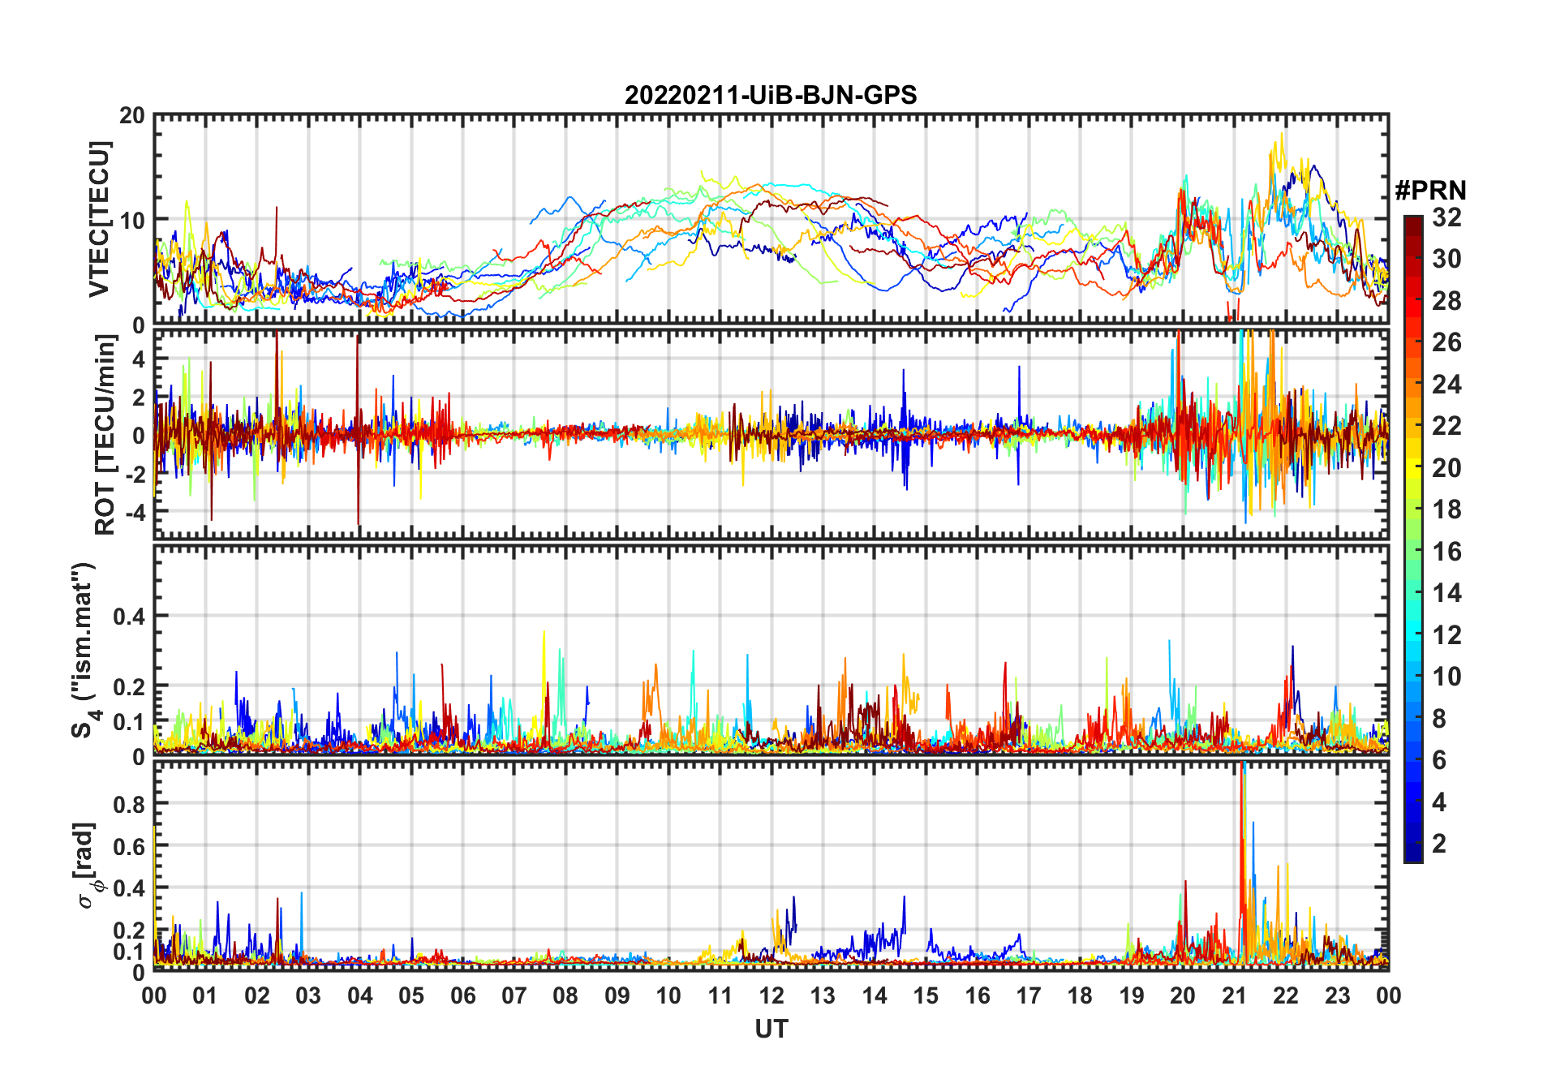Viewport: 1543px width, 1079px height.
Task: Click colorbar tick label 24
Action: pyautogui.click(x=1446, y=385)
